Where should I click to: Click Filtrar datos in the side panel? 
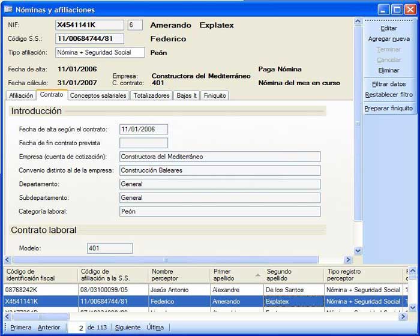click(389, 84)
